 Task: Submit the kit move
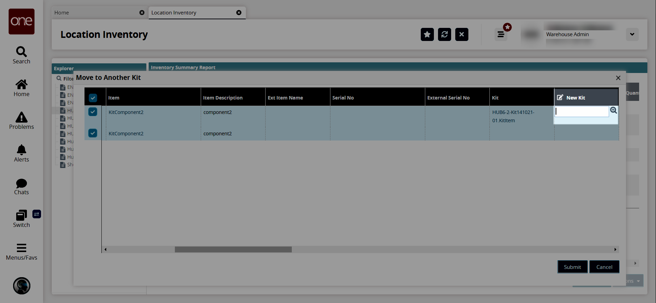click(x=573, y=267)
